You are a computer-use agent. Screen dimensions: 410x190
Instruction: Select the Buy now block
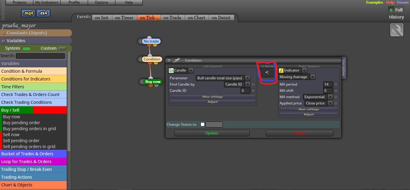[x=153, y=82]
